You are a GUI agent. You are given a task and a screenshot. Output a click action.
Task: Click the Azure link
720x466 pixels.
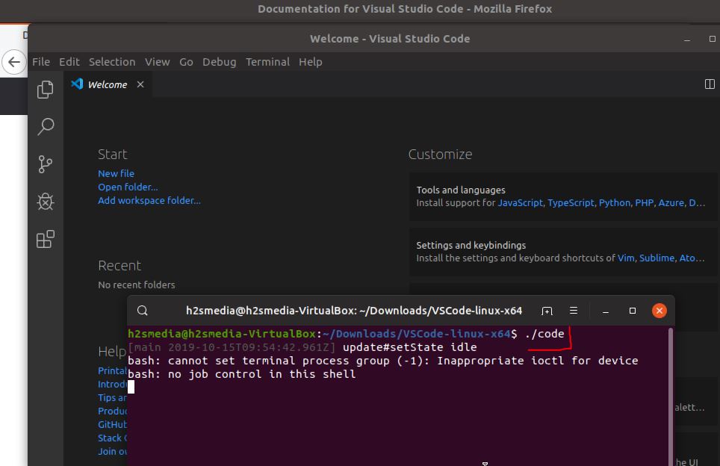[671, 203]
